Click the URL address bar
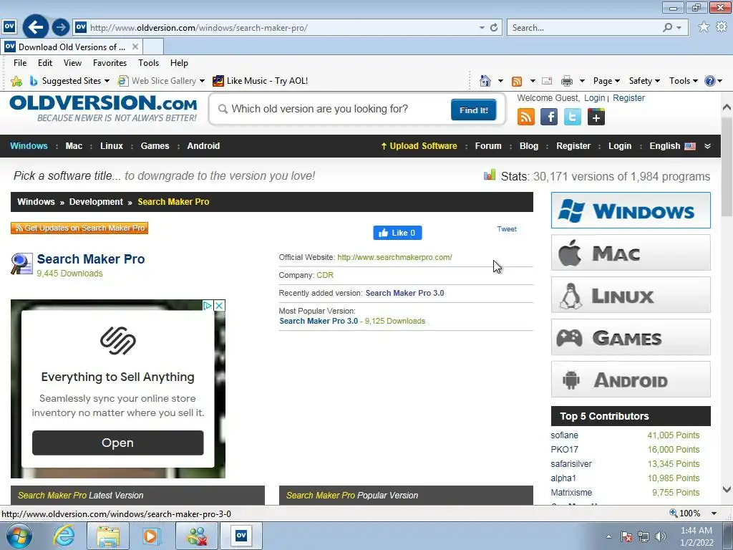Viewport: 733px width, 550px height. coord(281,28)
